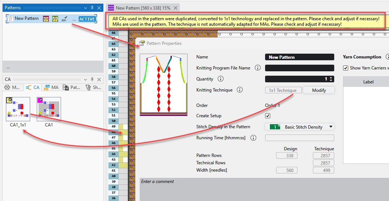Click first warning icon in New Pattern row
The image size is (389, 201).
pos(46,19)
